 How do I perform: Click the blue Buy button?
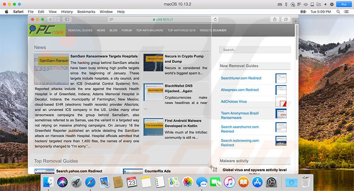click(344, 4)
